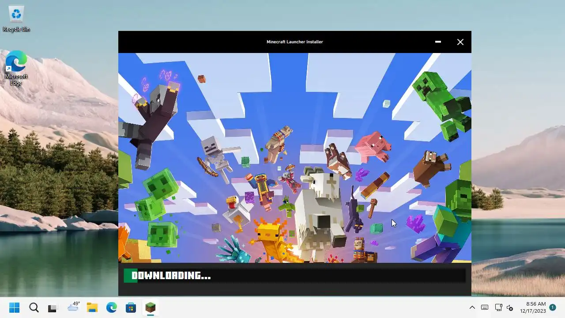Show hidden system tray icons
This screenshot has width=565, height=318.
coord(472,308)
